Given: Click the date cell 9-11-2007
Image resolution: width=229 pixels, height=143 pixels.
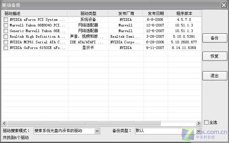Looking at the screenshot, I should [x=155, y=48].
